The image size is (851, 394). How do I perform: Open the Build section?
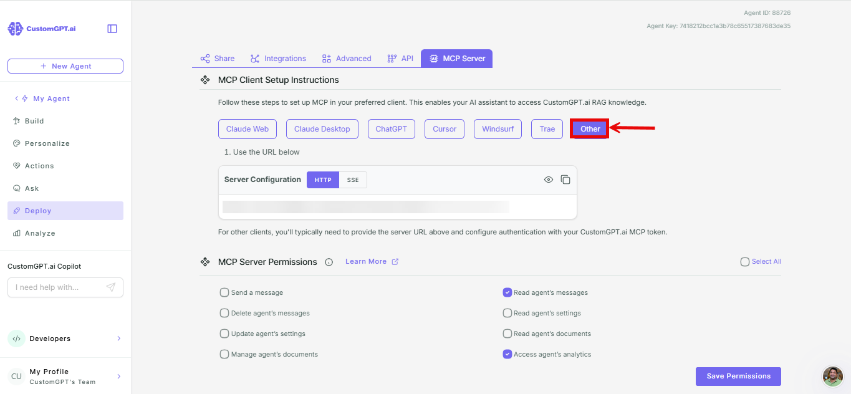(65, 121)
